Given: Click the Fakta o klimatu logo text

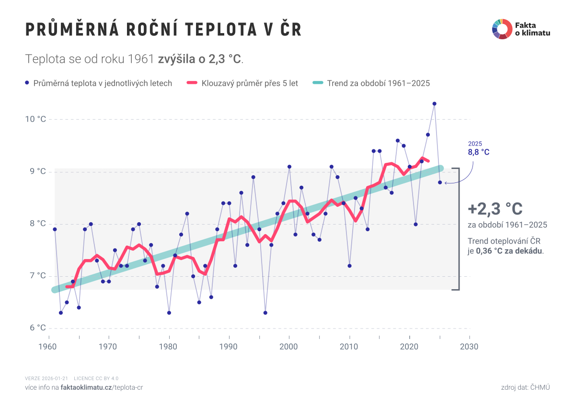Looking at the screenshot, I should tap(532, 29).
